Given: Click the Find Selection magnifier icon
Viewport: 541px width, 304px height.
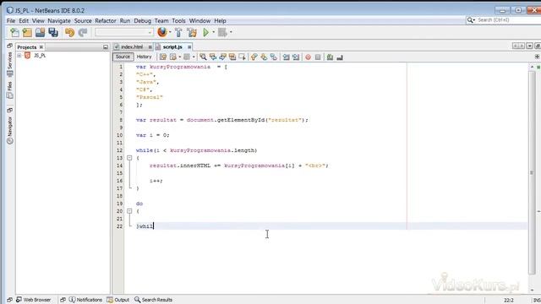Looking at the screenshot, I should point(203,57).
